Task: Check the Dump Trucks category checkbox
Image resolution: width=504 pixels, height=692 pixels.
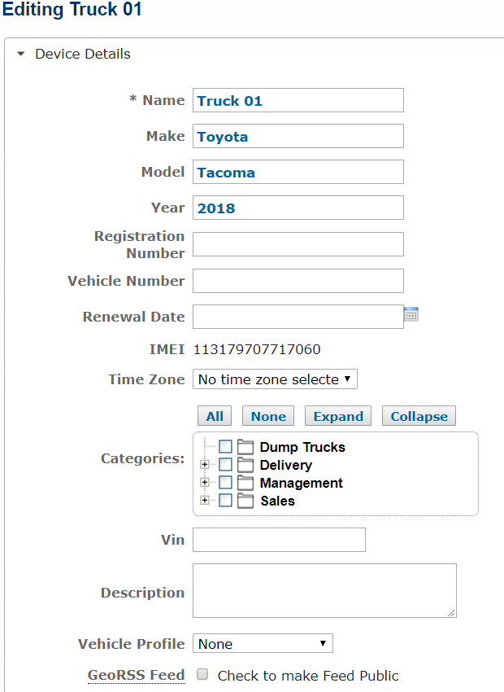Action: click(x=225, y=447)
